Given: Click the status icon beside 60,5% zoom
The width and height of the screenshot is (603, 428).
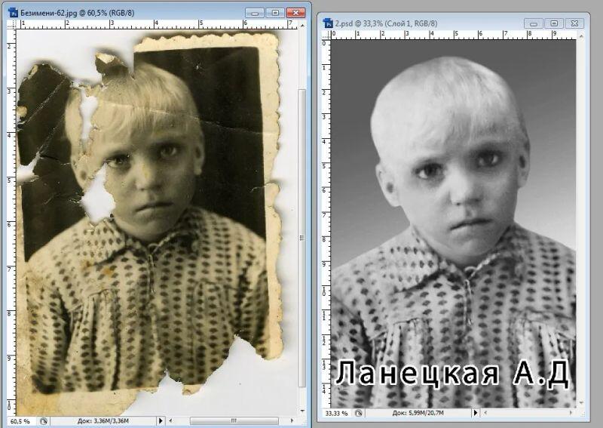Looking at the screenshot, I should point(44,420).
